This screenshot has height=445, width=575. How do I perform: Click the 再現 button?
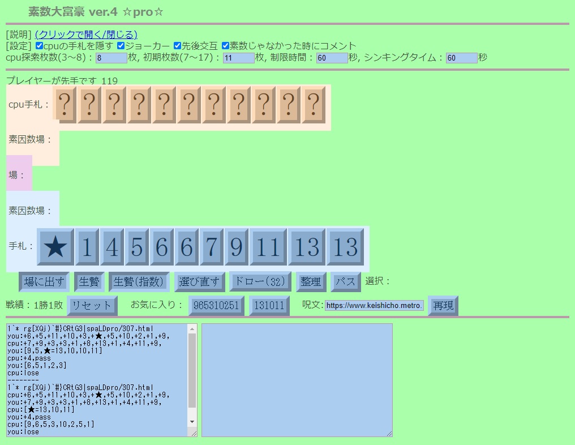[443, 306]
